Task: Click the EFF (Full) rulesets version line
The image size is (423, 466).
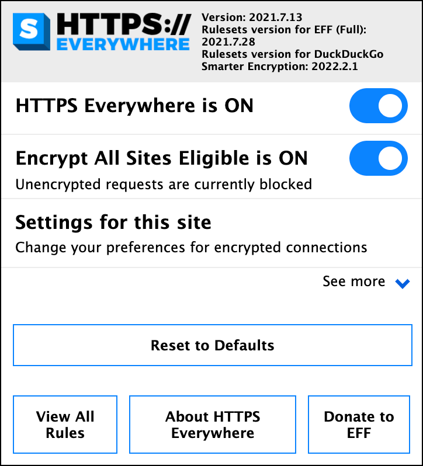Action: (284, 30)
